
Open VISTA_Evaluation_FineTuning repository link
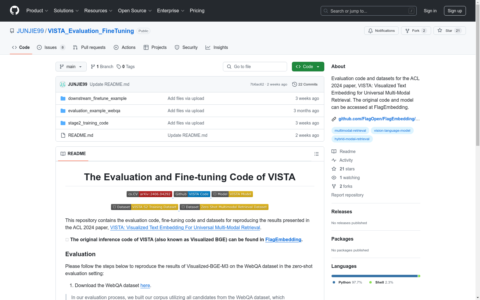click(x=91, y=31)
